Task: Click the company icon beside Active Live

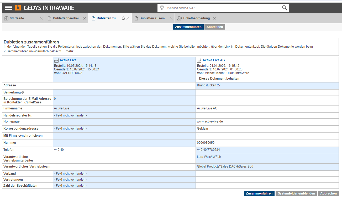Action: click(x=56, y=60)
